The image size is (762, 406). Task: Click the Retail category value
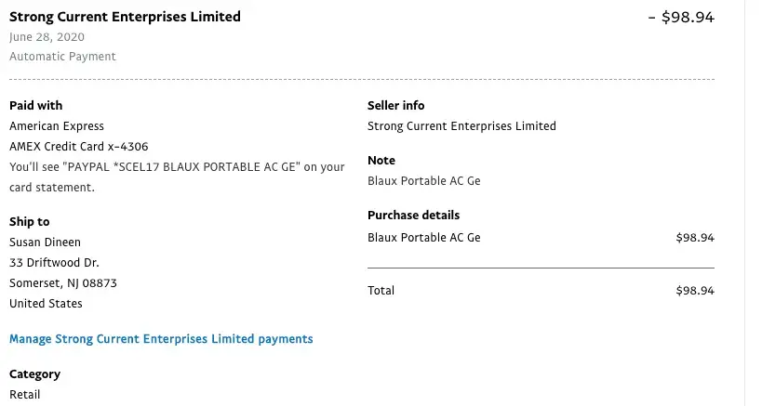click(x=25, y=395)
